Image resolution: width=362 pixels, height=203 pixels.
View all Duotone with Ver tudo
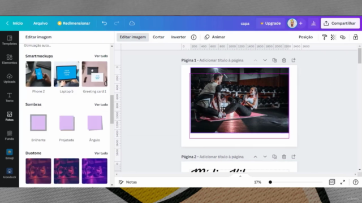click(101, 153)
